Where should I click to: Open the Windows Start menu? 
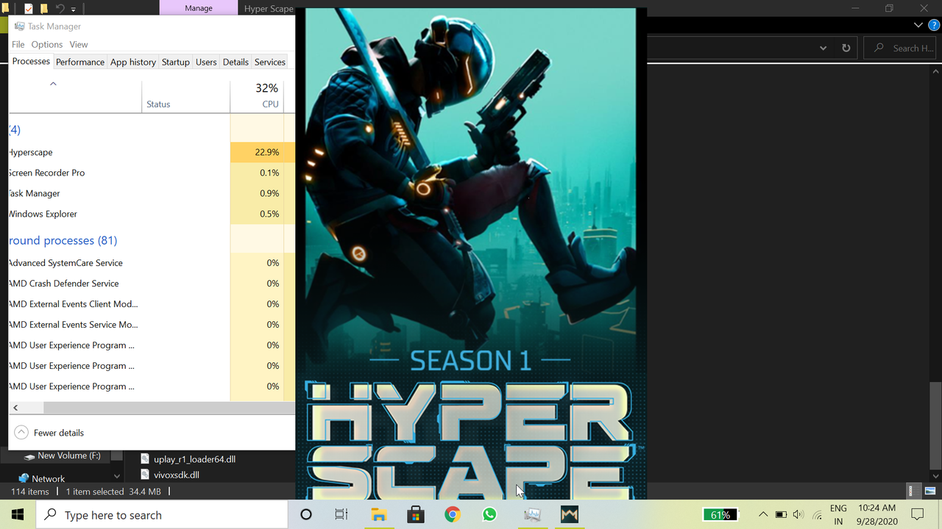18,514
